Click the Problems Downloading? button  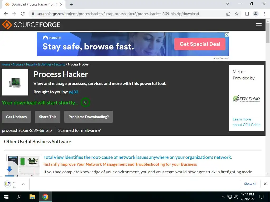[89, 117]
